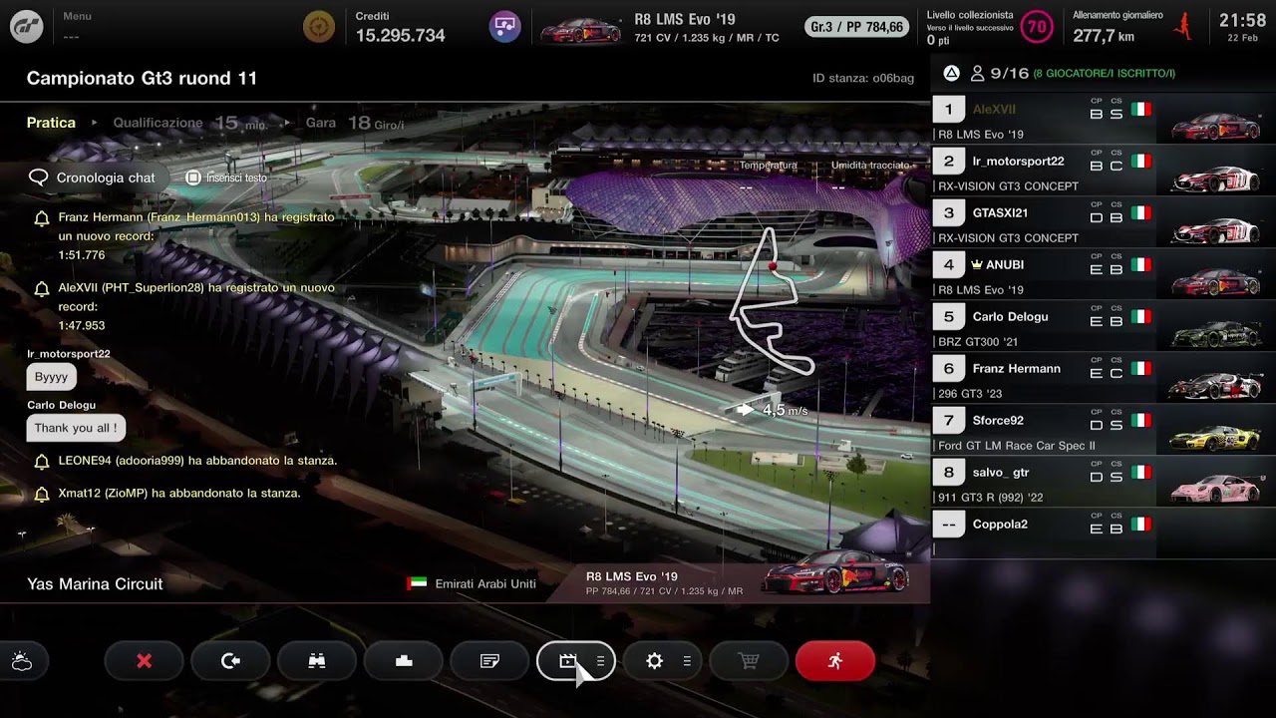This screenshot has width=1276, height=718.
Task: Click the Yas Marina Circuit name
Action: [95, 584]
